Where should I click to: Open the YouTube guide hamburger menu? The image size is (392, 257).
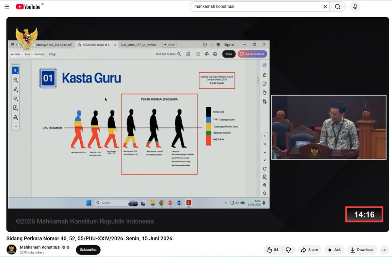click(7, 7)
